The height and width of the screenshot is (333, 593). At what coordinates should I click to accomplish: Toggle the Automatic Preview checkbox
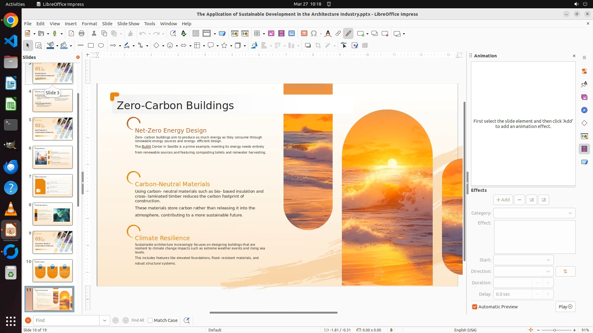[475, 307]
